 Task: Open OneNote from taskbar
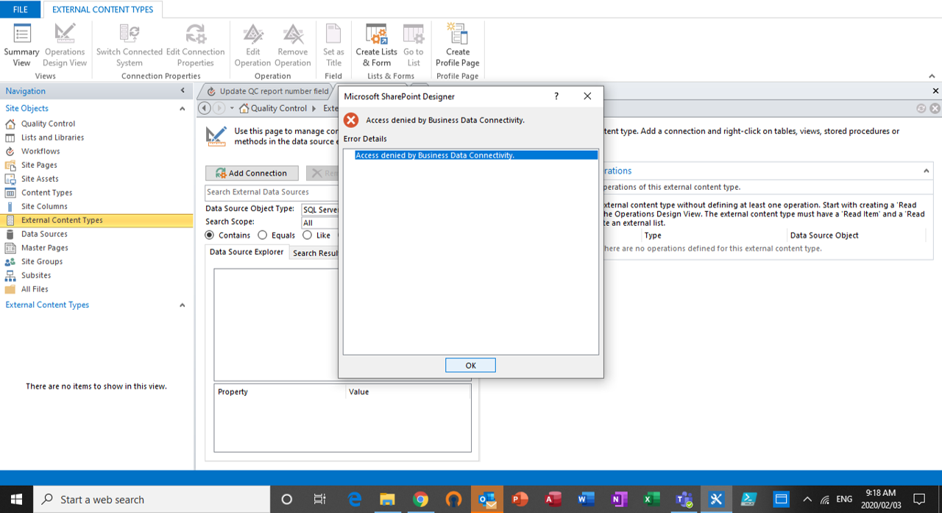619,499
